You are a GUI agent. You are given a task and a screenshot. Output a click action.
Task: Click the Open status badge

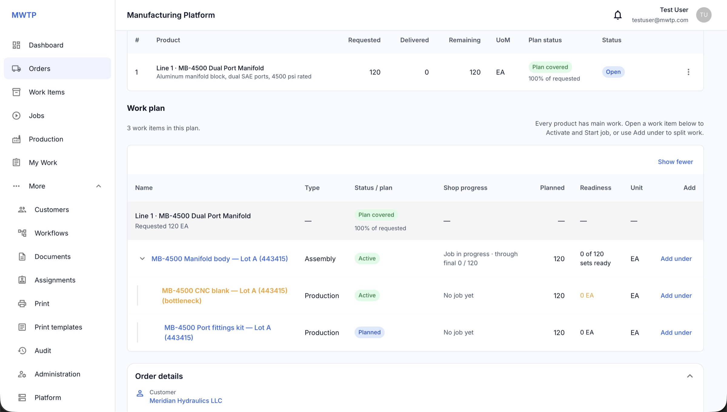[x=613, y=72]
